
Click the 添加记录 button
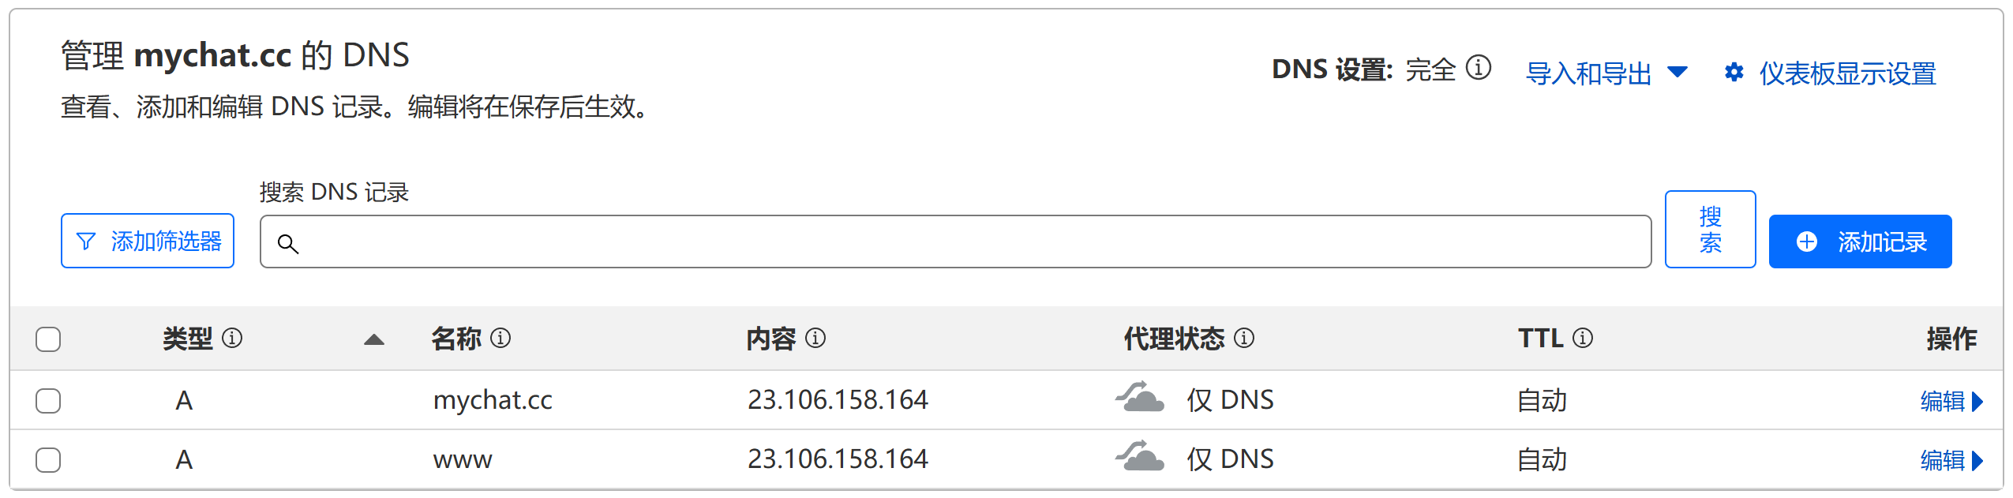(1860, 242)
